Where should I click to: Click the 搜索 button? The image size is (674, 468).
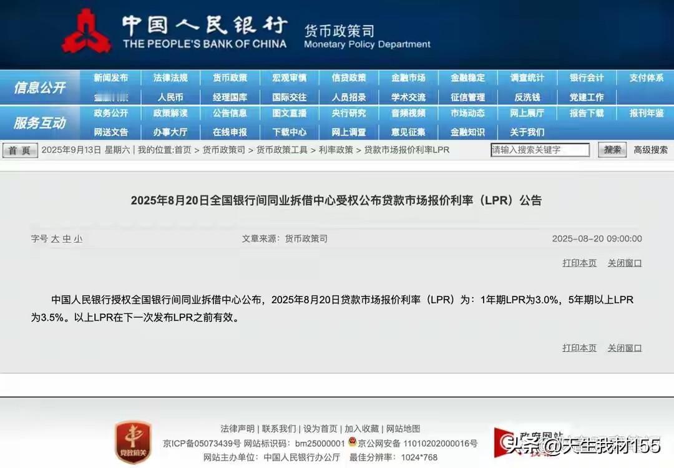[x=612, y=150]
